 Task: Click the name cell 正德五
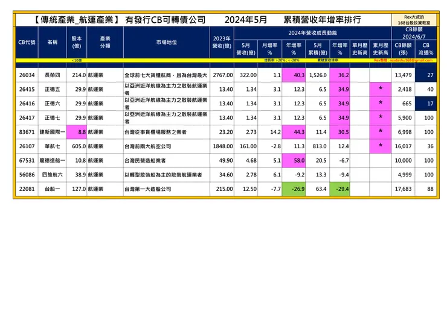(52, 90)
